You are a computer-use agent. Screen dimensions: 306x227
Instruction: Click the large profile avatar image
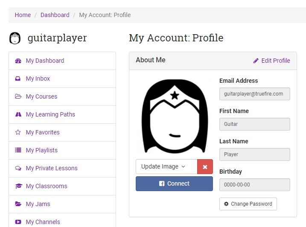click(174, 116)
